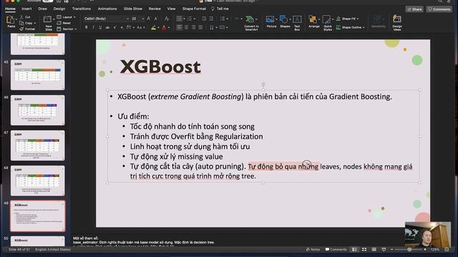Open Quick Styles gallery
Screen dimensions: 458x257
(328, 23)
